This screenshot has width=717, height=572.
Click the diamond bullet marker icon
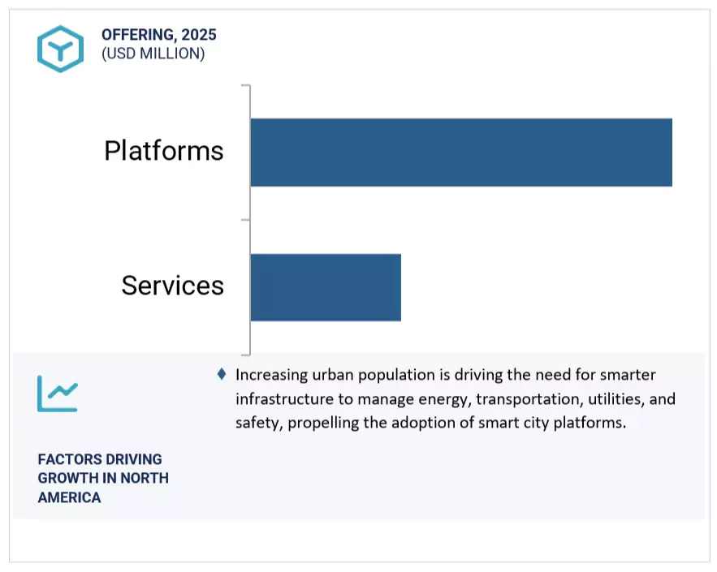(x=221, y=374)
